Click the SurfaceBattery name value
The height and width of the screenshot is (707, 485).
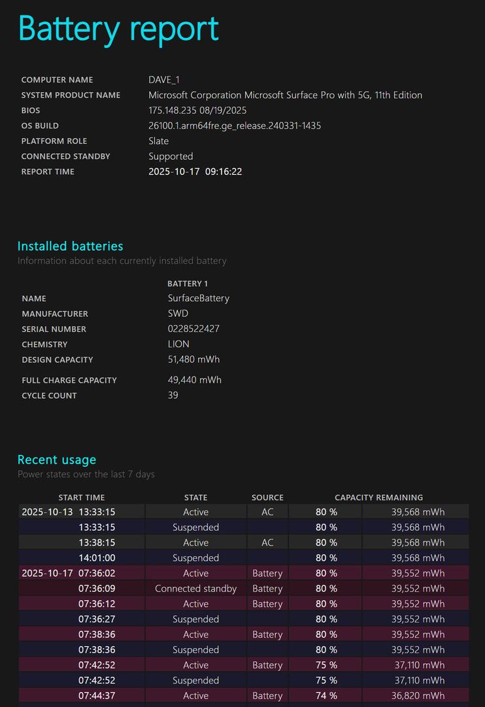click(198, 299)
